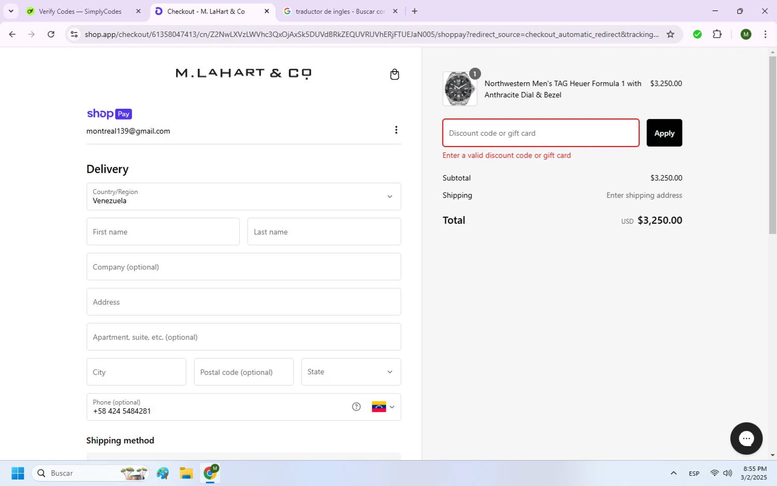The height and width of the screenshot is (486, 777).
Task: Focus the City field
Action: coord(136,372)
